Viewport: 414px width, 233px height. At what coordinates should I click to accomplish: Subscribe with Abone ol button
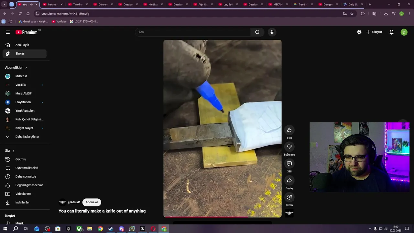[92, 202]
